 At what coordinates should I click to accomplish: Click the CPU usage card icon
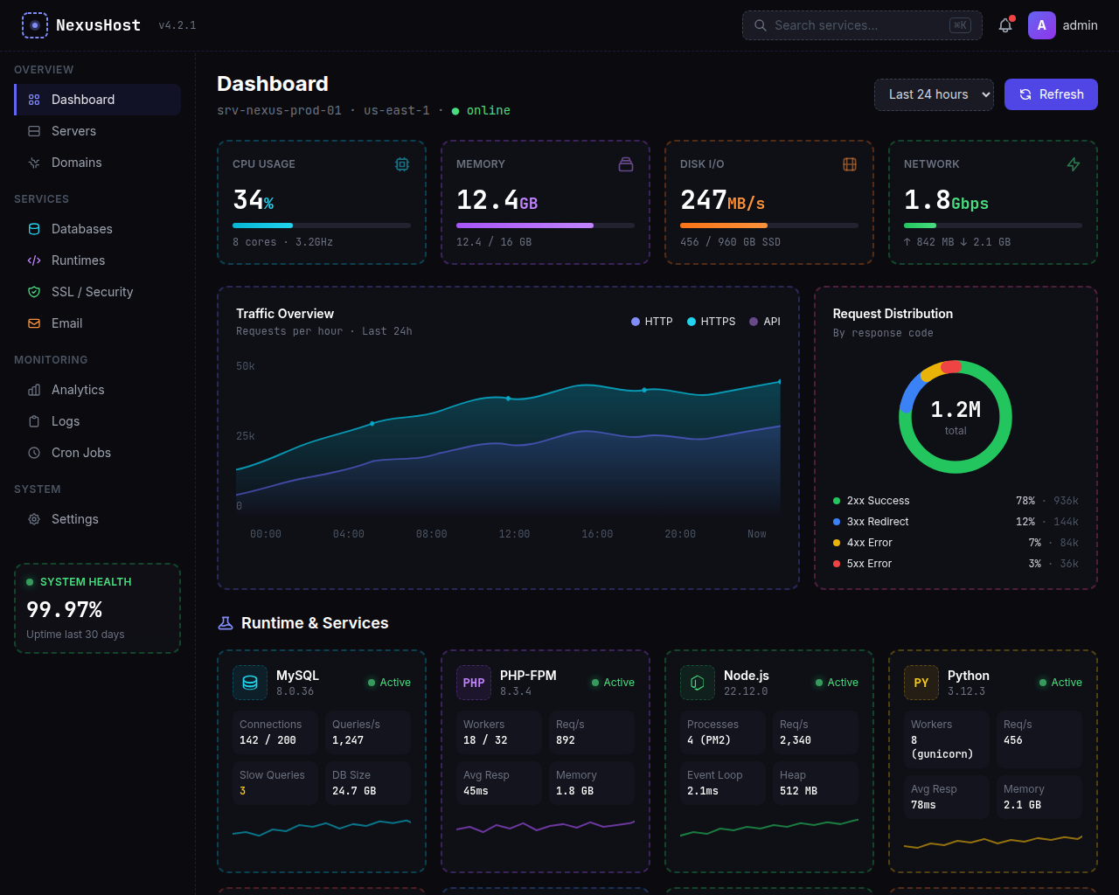[x=401, y=163]
